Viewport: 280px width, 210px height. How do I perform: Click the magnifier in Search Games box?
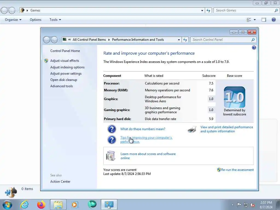click(x=276, y=11)
